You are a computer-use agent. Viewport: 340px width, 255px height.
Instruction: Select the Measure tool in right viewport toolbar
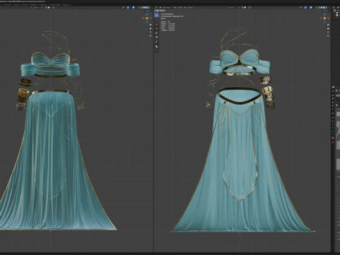click(157, 46)
